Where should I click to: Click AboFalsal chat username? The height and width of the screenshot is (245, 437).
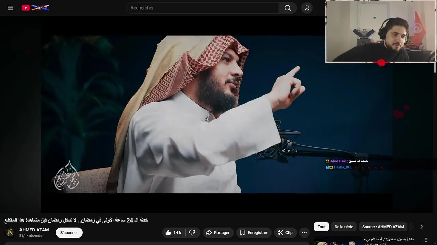(x=338, y=161)
